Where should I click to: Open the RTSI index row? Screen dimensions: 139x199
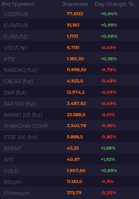click(70, 59)
